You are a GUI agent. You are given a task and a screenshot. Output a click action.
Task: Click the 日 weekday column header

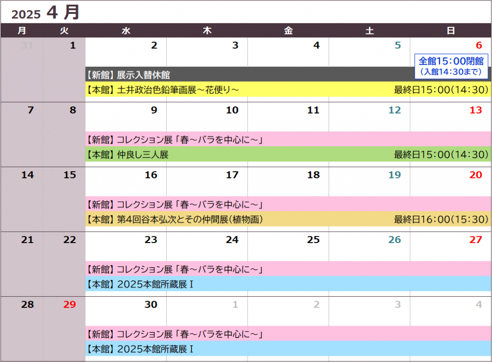tap(451, 31)
